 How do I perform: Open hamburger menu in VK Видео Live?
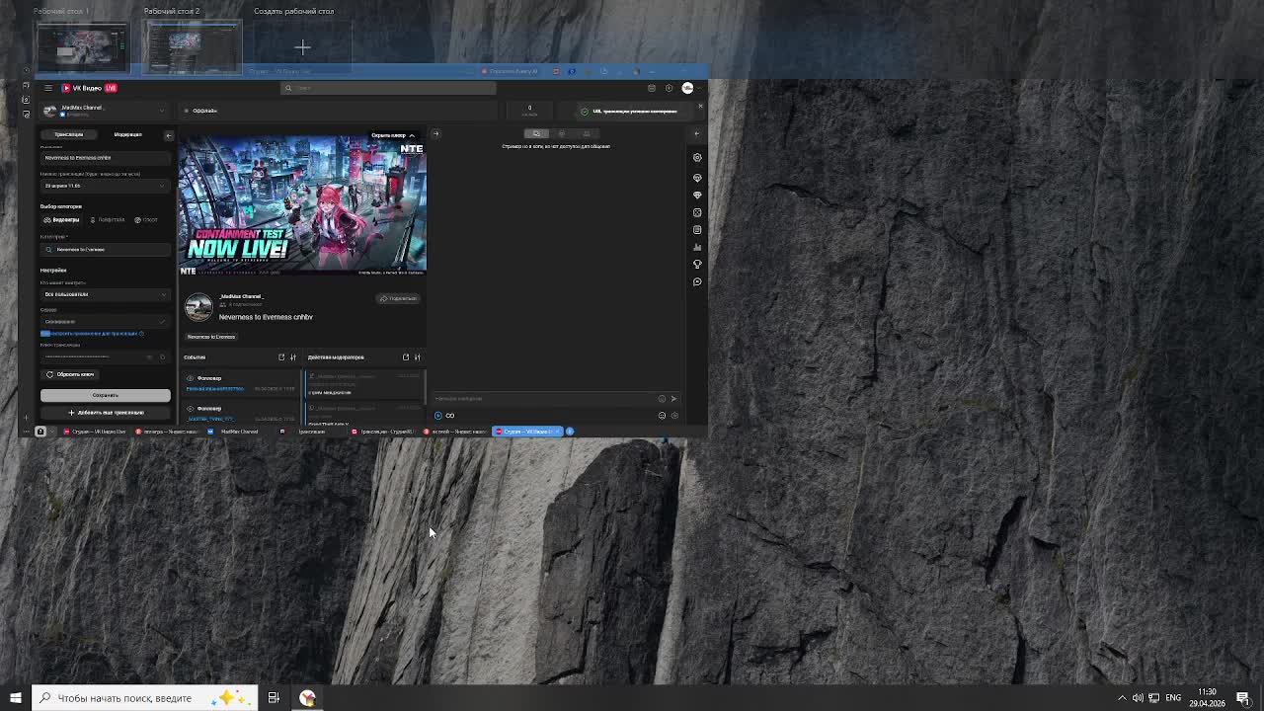pyautogui.click(x=48, y=88)
